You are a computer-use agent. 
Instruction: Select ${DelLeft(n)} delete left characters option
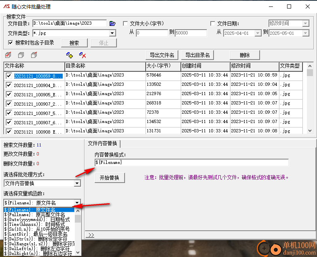click(39, 249)
